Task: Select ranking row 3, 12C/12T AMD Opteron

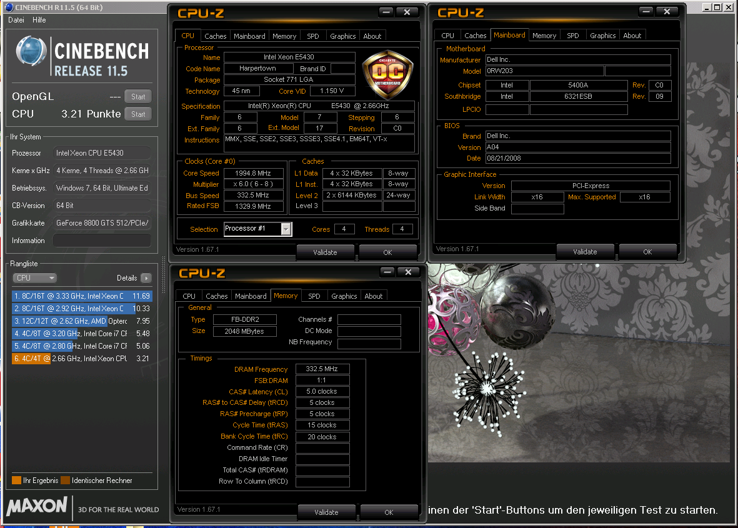Action: (82, 321)
